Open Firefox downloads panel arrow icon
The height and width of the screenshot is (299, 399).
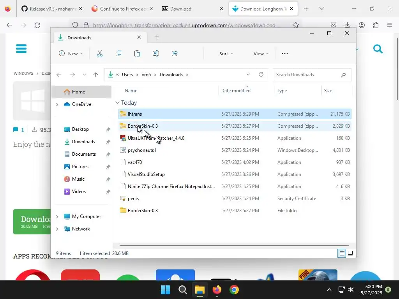[x=347, y=25]
